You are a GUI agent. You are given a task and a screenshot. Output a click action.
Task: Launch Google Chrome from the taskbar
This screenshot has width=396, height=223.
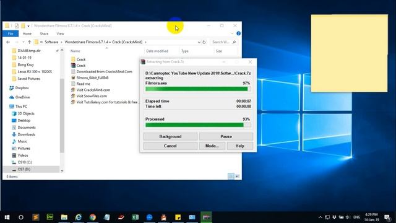[92, 217]
